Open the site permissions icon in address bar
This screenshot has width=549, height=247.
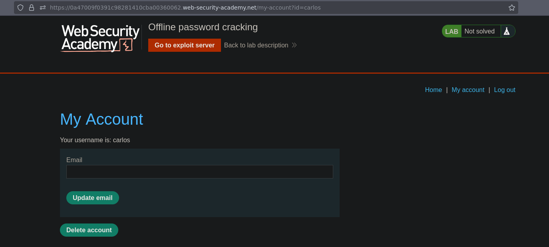[43, 8]
